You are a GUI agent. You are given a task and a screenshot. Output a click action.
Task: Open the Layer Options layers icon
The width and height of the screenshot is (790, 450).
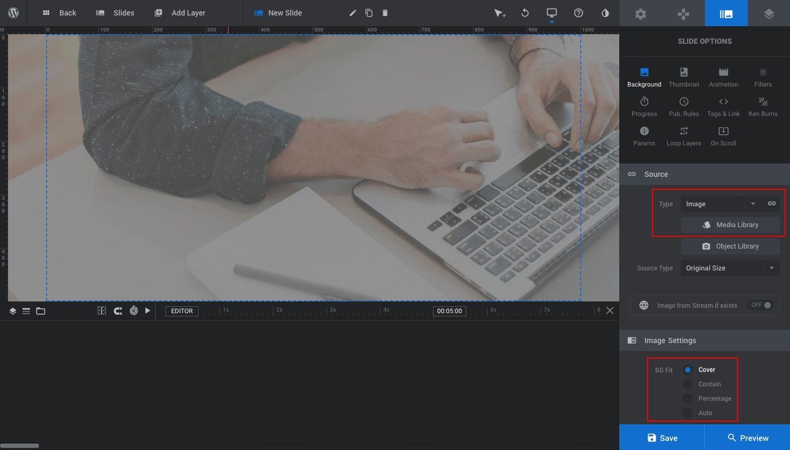point(769,13)
